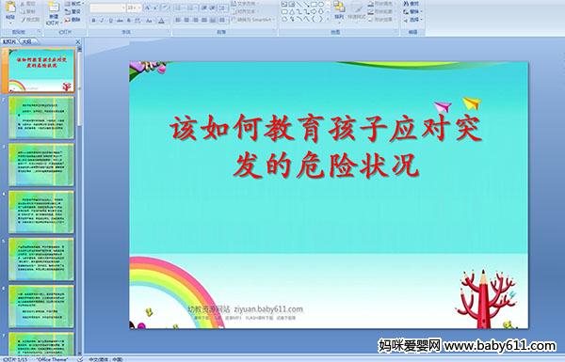The height and width of the screenshot is (362, 565).
Task: Click the strikethrough icon in the font group
Action: [x=120, y=21]
